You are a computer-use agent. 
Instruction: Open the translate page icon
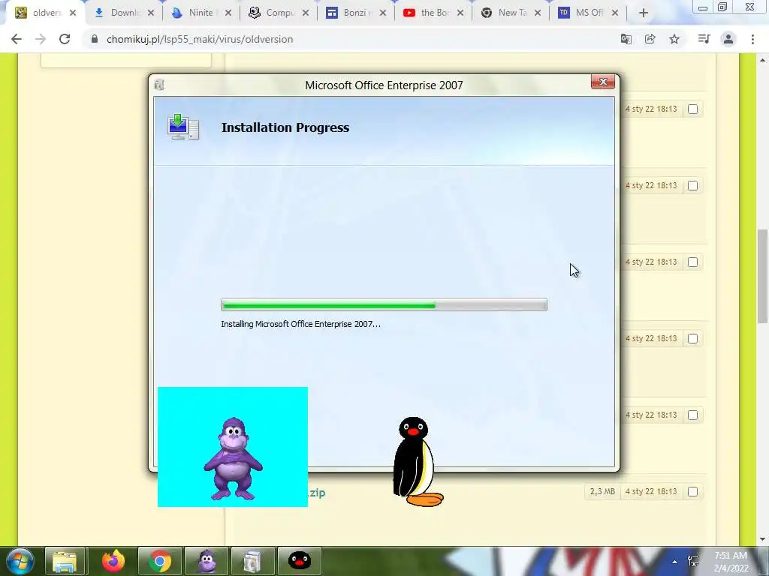click(626, 39)
